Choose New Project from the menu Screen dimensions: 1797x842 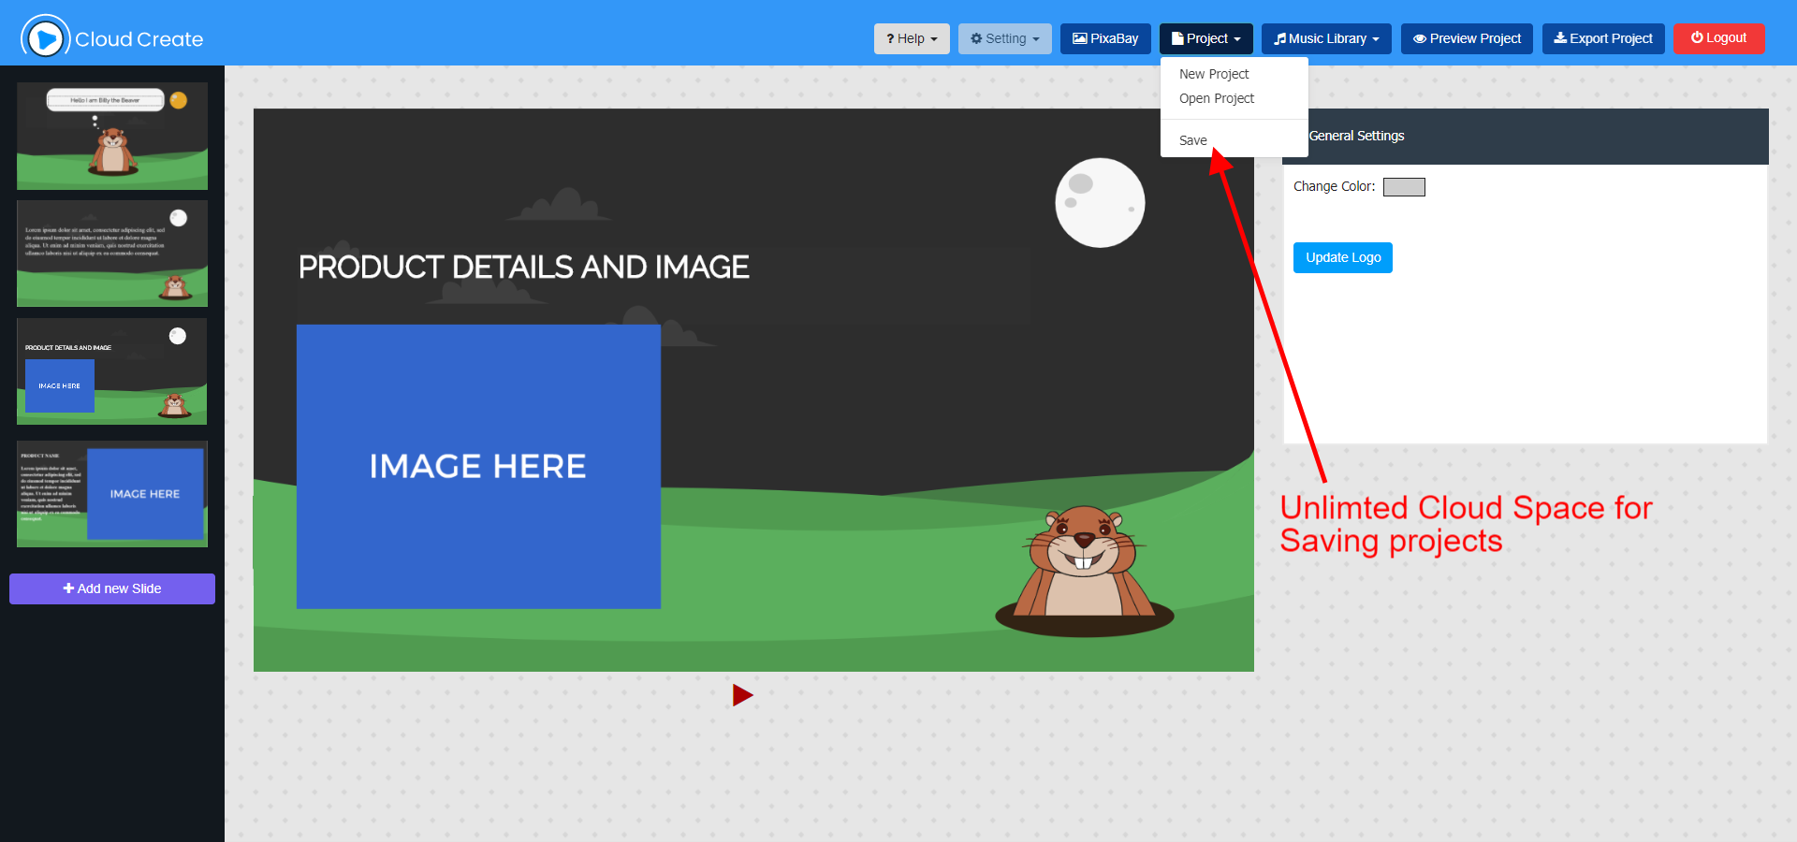pyautogui.click(x=1213, y=74)
